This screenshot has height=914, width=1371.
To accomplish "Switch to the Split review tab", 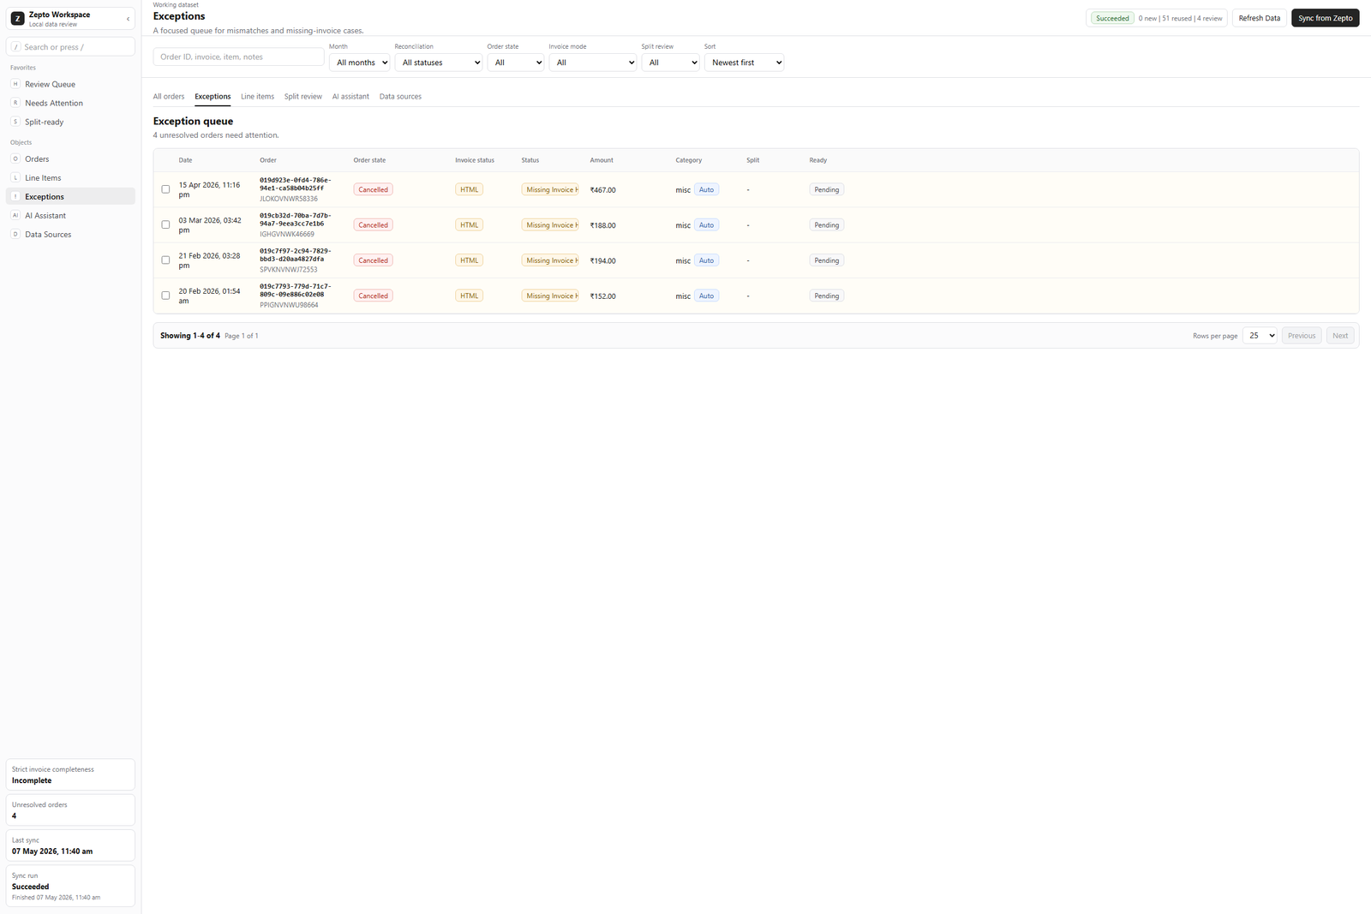I will pos(303,97).
